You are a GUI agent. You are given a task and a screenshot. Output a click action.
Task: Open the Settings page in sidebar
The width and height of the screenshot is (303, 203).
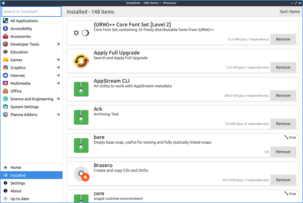coord(18,183)
